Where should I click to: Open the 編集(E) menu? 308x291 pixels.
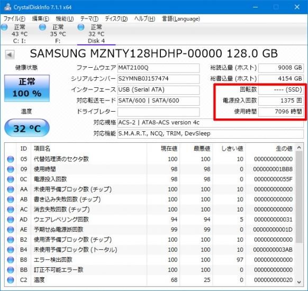tap(40, 19)
